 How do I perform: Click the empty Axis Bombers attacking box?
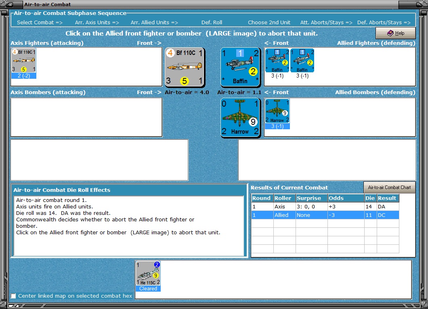pos(86,118)
